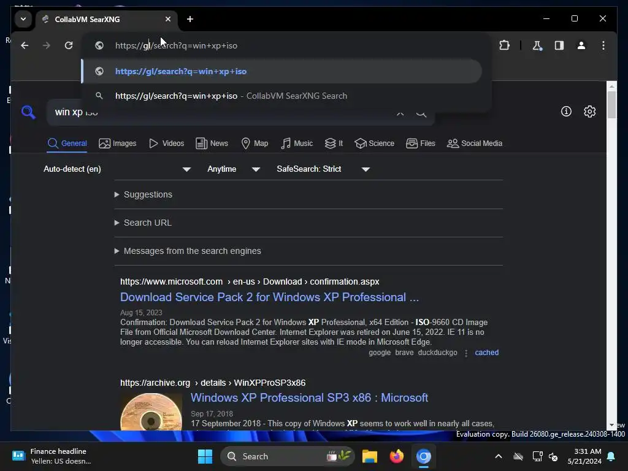The width and height of the screenshot is (628, 471).
Task: Select the Videos search tab
Action: click(x=166, y=144)
